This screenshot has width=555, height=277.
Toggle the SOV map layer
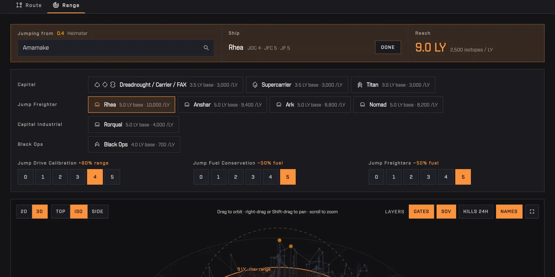click(446, 212)
